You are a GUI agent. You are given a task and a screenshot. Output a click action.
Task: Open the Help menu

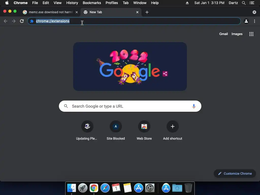click(x=155, y=3)
